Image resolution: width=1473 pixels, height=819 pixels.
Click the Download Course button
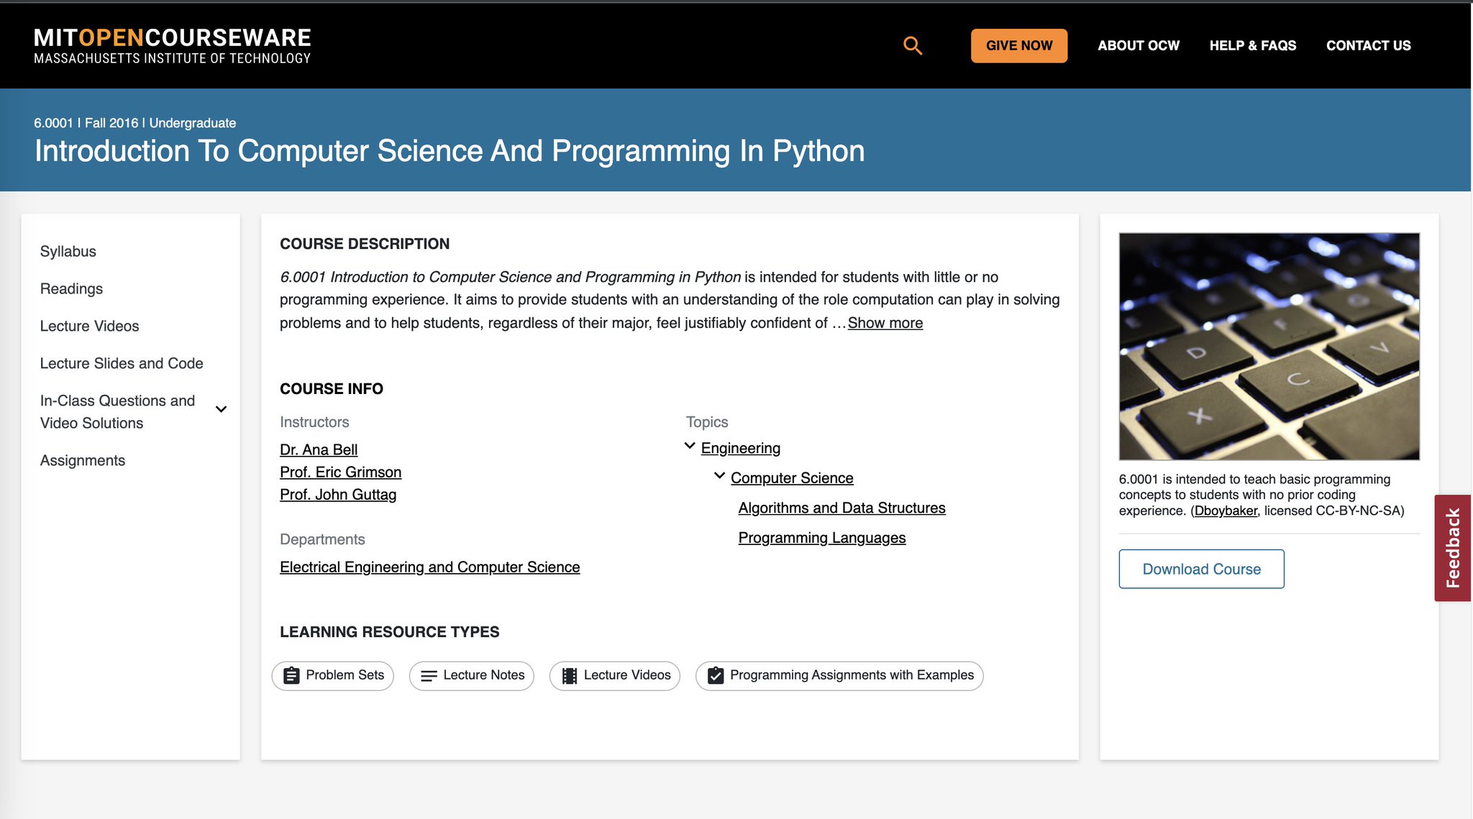click(x=1201, y=569)
